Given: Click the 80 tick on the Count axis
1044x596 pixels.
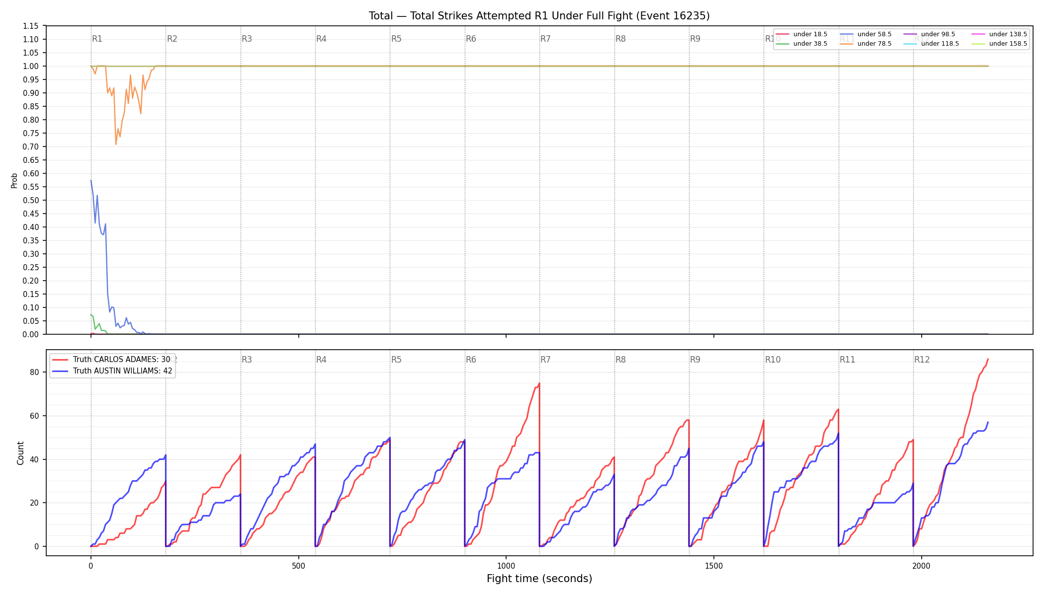Looking at the screenshot, I should click(34, 372).
